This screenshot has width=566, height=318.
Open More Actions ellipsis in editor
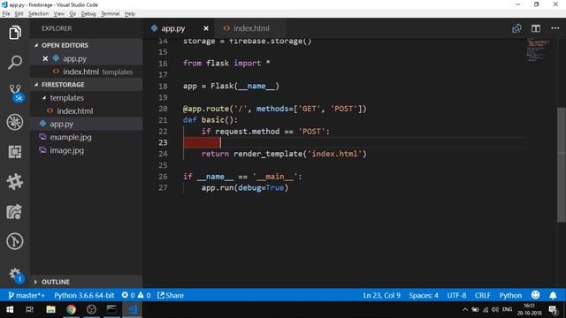click(x=555, y=28)
